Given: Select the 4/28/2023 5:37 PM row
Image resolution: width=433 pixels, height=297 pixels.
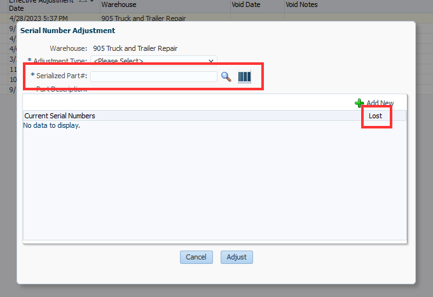Looking at the screenshot, I should 216,18.
